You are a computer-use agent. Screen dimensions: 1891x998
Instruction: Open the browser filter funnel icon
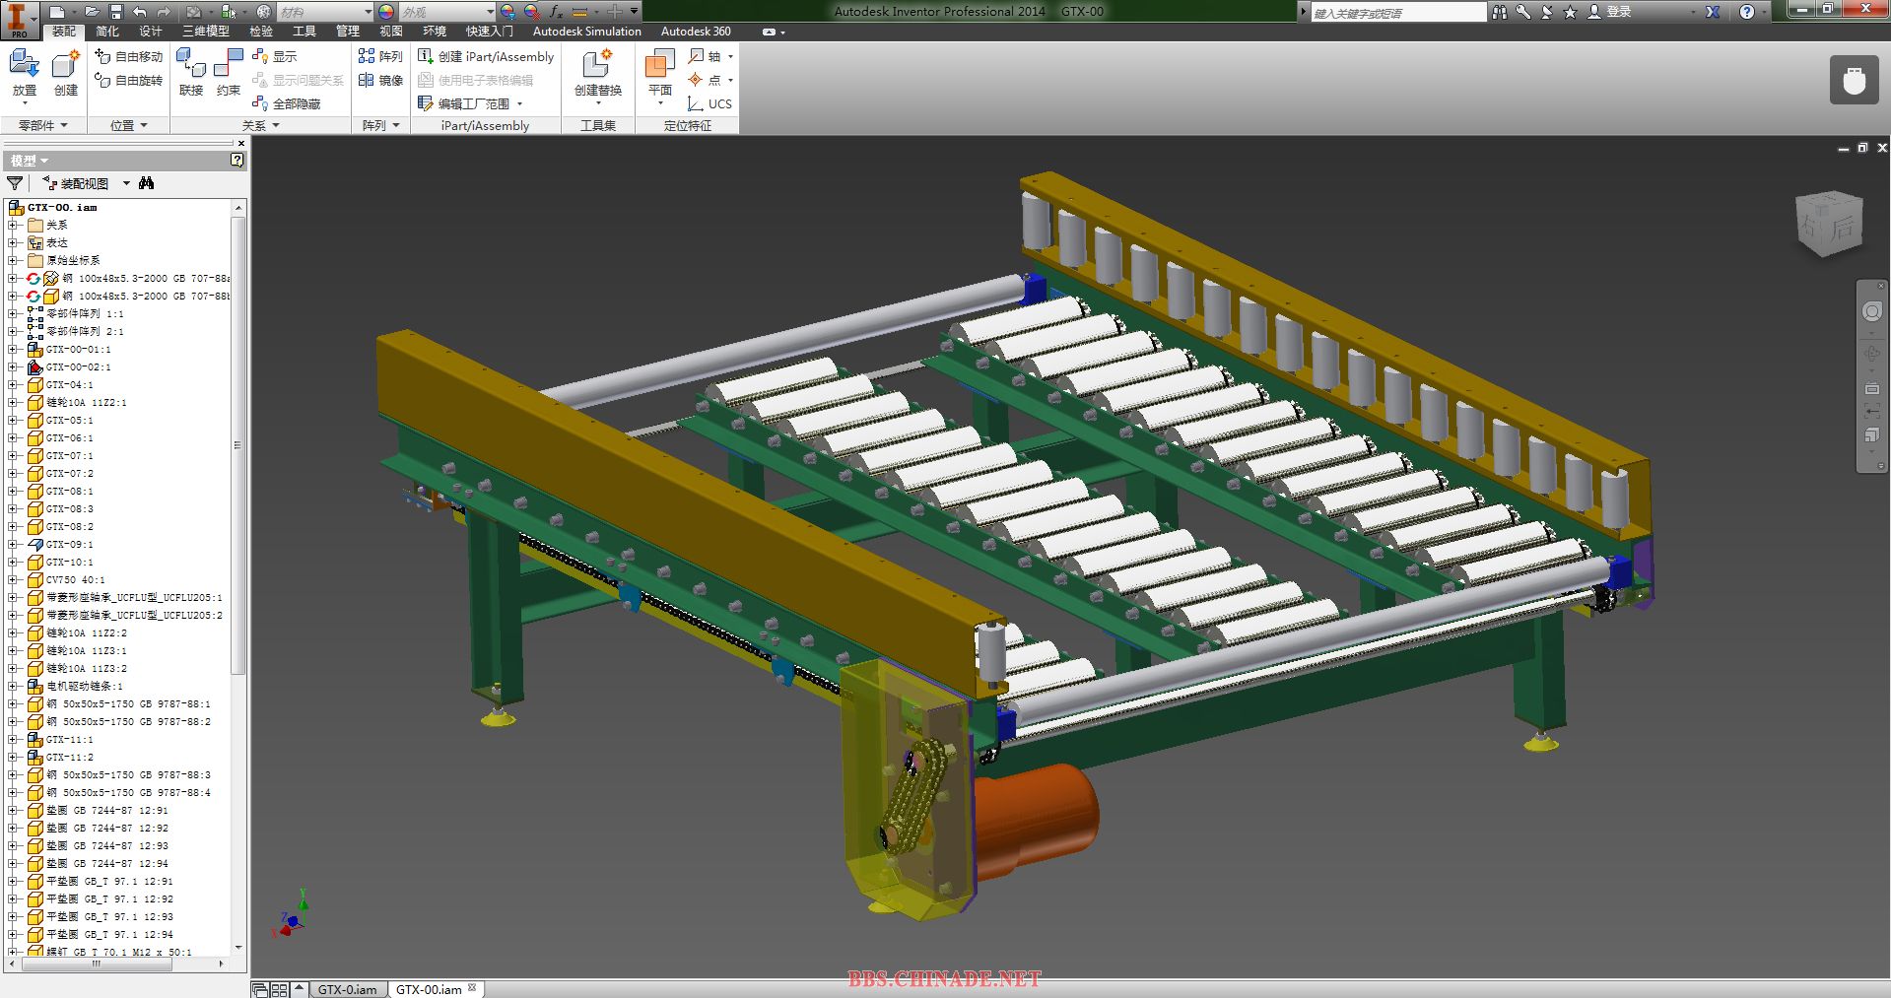coord(15,183)
